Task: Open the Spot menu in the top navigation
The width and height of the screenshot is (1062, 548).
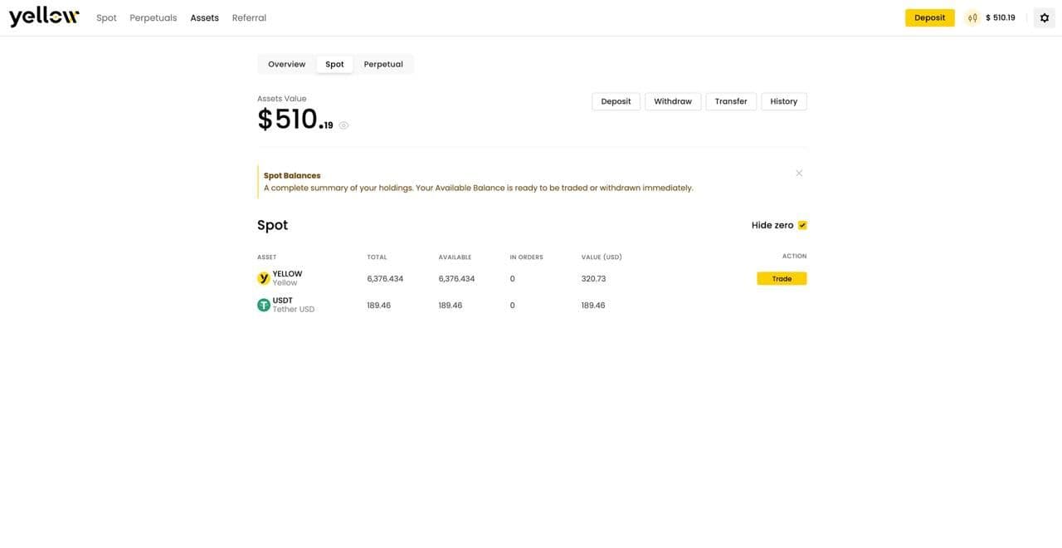Action: (106, 17)
